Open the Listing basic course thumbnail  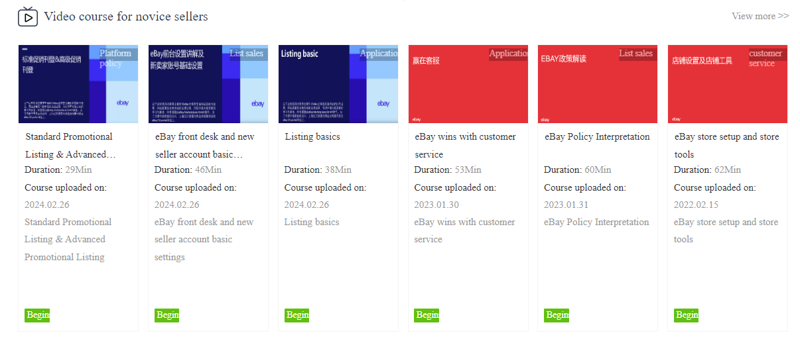[x=338, y=84]
